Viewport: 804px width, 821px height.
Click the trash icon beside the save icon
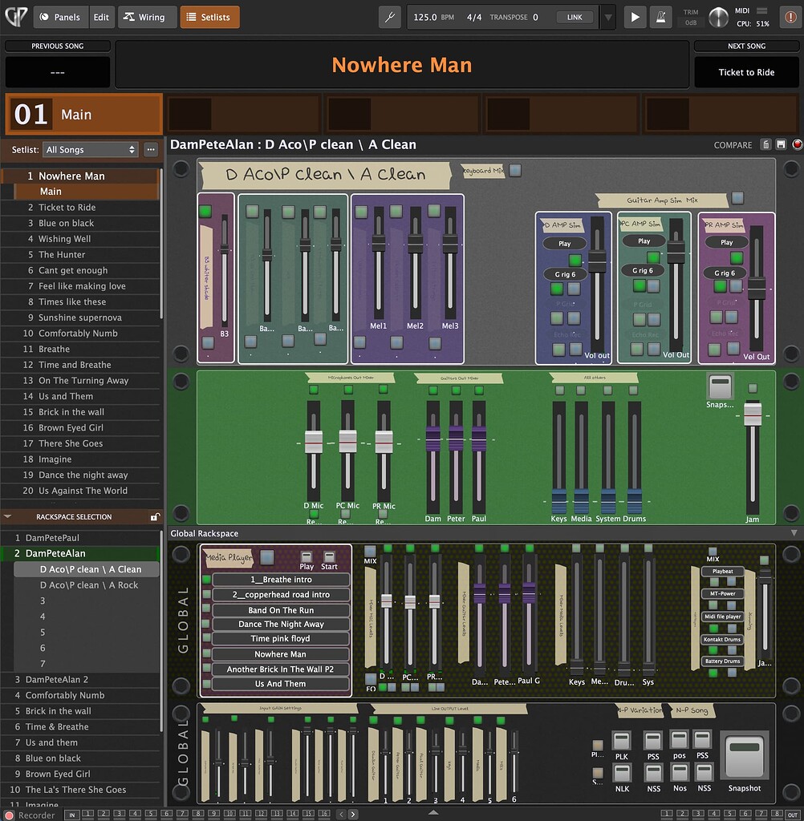tap(765, 144)
